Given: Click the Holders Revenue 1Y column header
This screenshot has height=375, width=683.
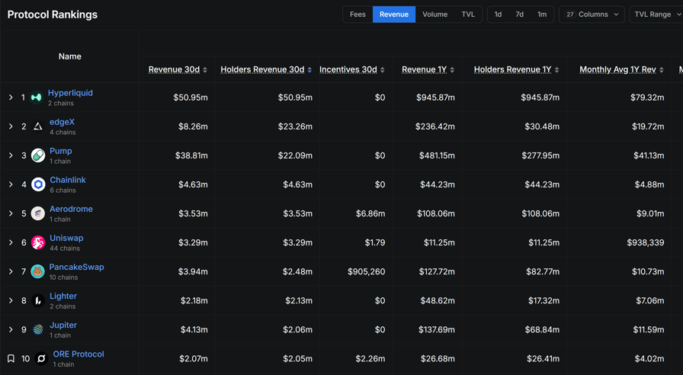Looking at the screenshot, I should click(513, 69).
